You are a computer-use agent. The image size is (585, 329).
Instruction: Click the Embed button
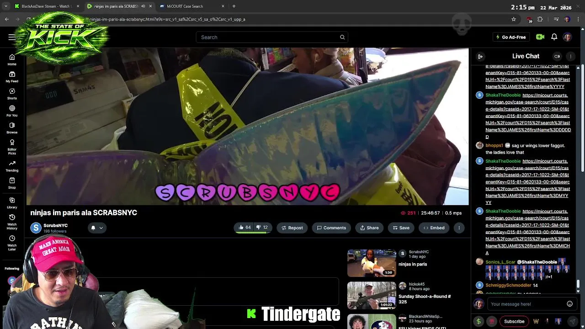pos(434,228)
